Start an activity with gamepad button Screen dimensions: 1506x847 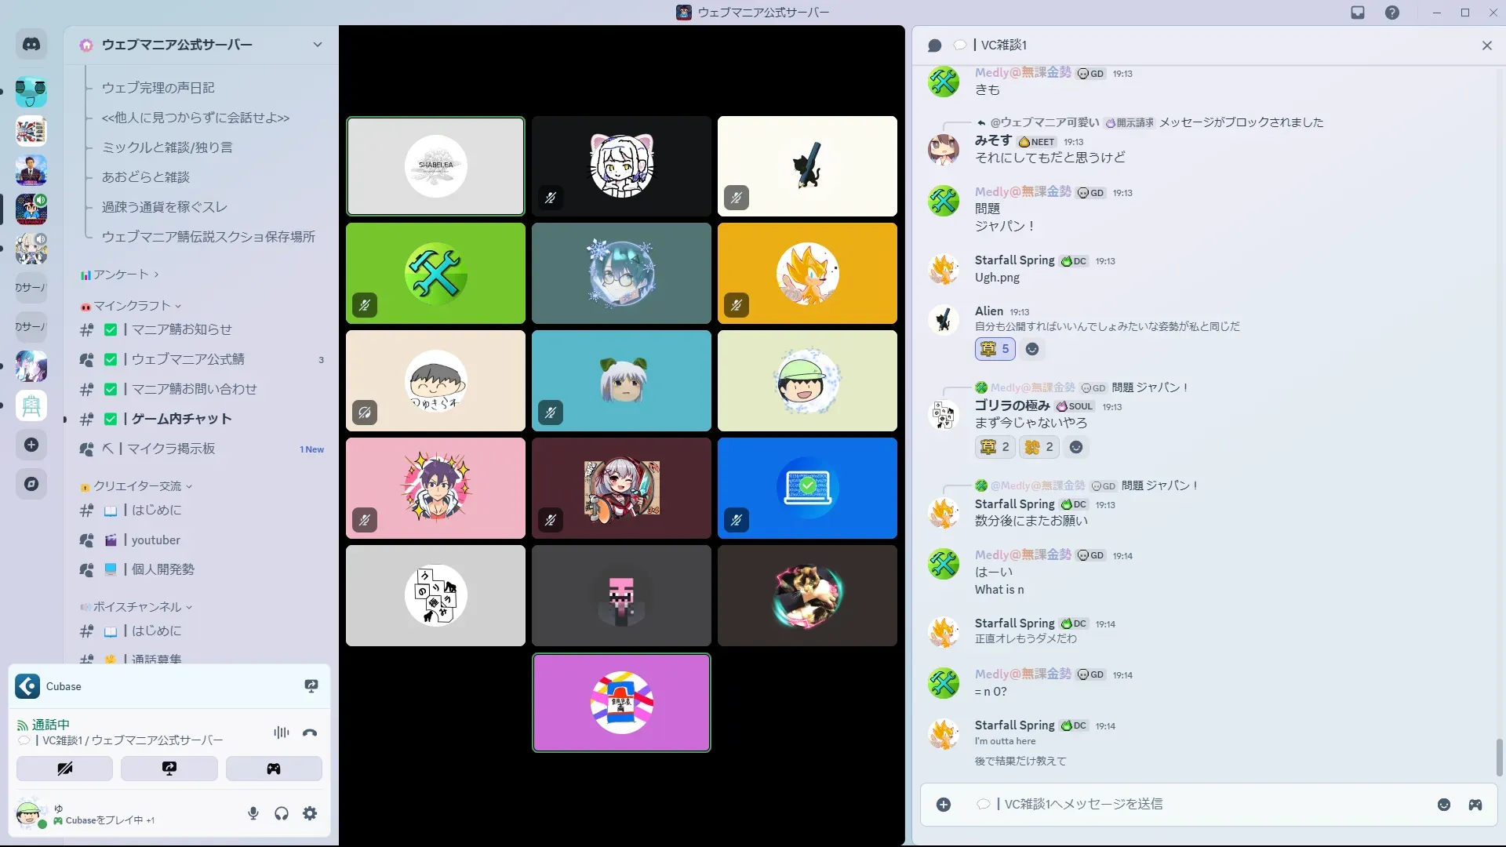pyautogui.click(x=273, y=769)
